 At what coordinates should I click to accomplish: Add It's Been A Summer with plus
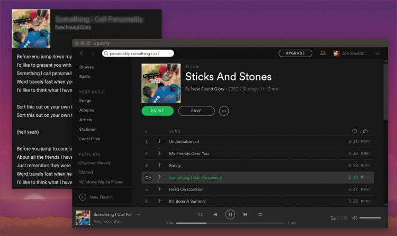click(159, 201)
